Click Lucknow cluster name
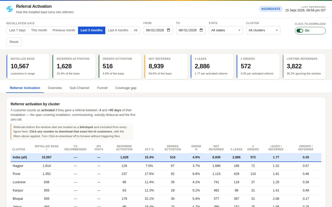332x207 pixels. pos(19,182)
